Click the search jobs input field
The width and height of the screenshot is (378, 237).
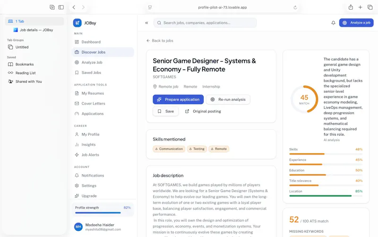(x=205, y=23)
